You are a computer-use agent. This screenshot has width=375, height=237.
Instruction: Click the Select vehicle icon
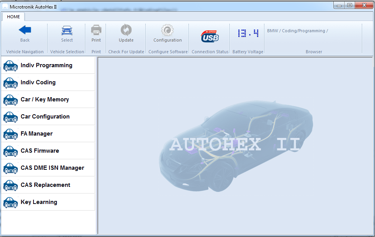pyautogui.click(x=67, y=30)
